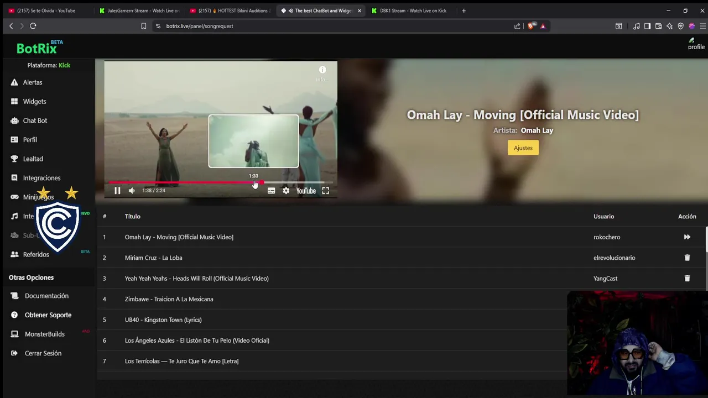Open a new browser tab
Viewport: 708px width, 398px height.
click(464, 11)
